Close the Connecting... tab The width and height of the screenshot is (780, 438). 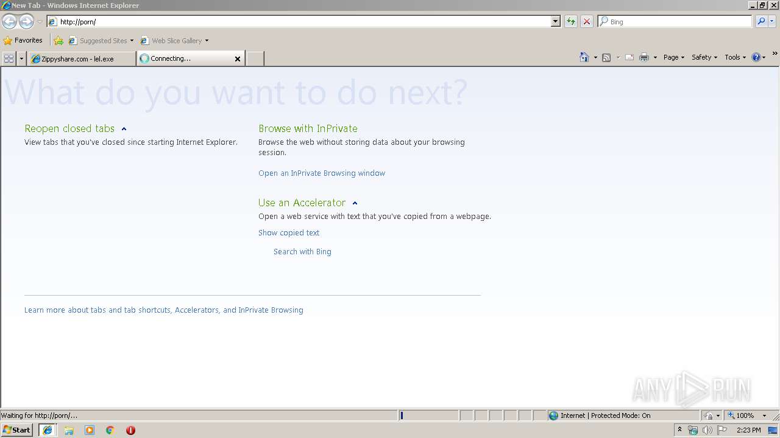238,59
